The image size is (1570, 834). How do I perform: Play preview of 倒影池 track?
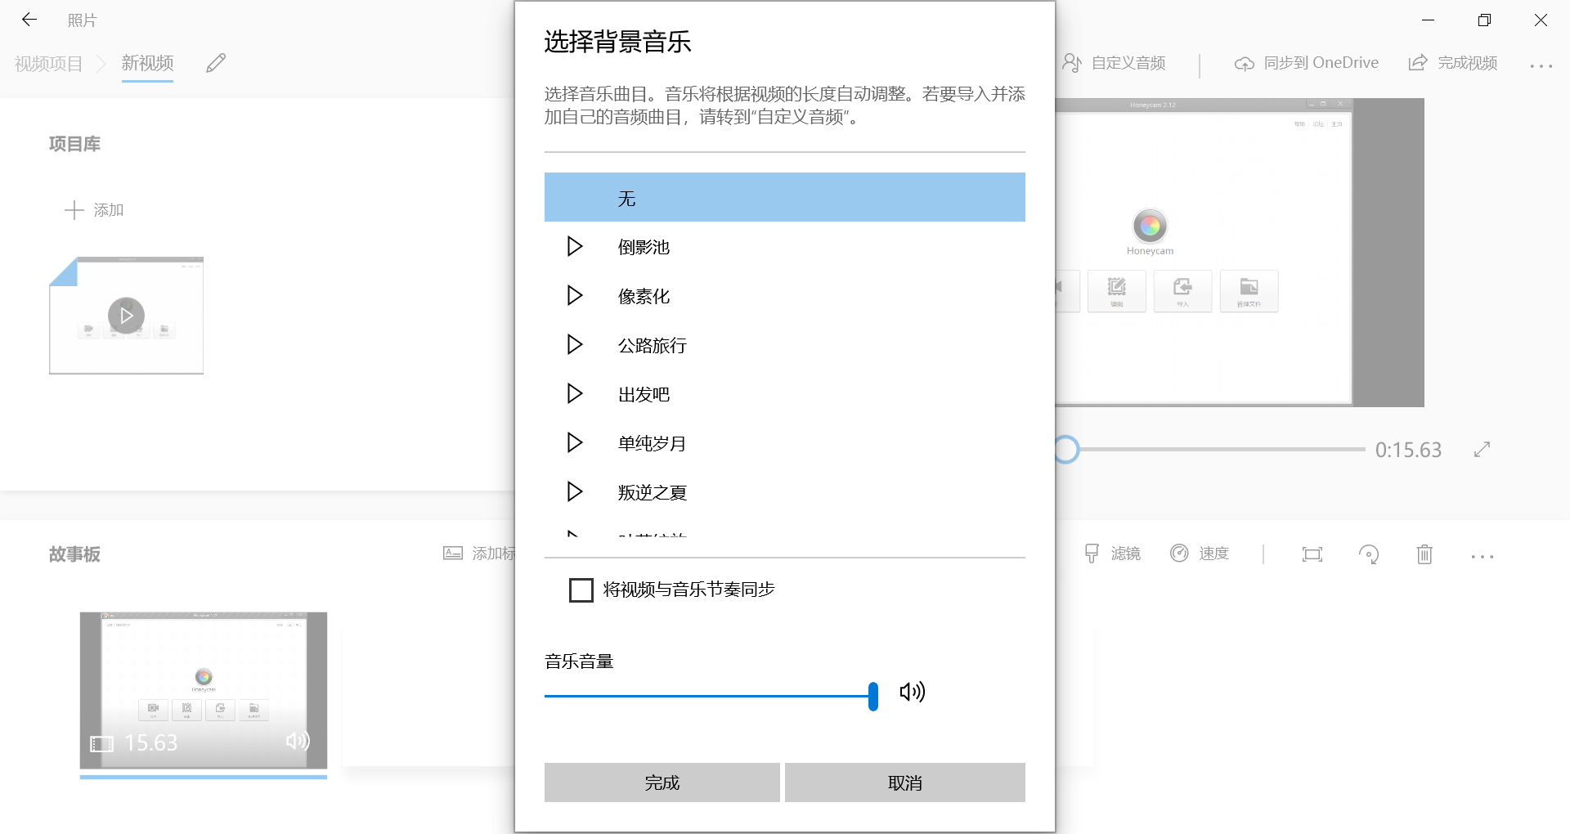coord(575,246)
